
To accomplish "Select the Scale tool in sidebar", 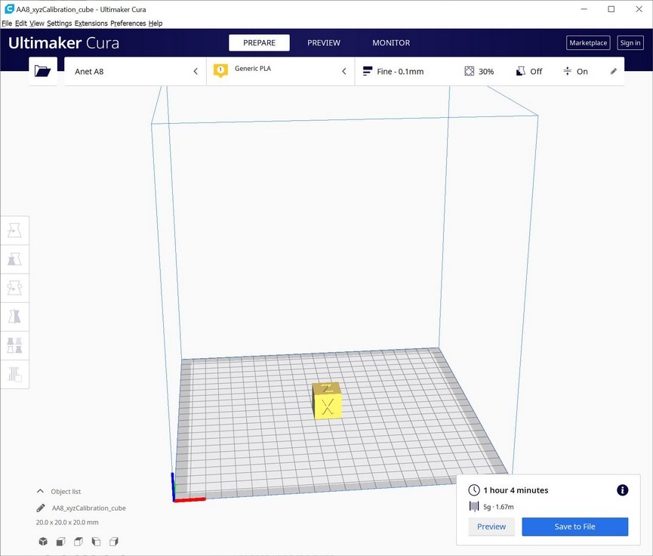I will (x=14, y=259).
